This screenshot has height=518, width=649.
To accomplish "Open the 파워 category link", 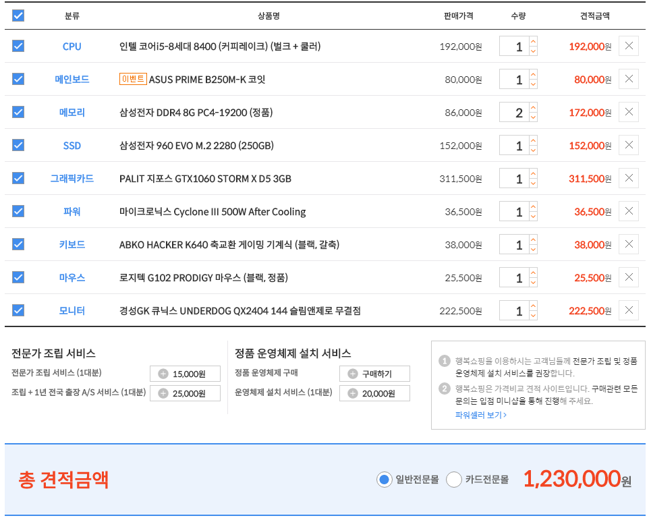I will (72, 211).
